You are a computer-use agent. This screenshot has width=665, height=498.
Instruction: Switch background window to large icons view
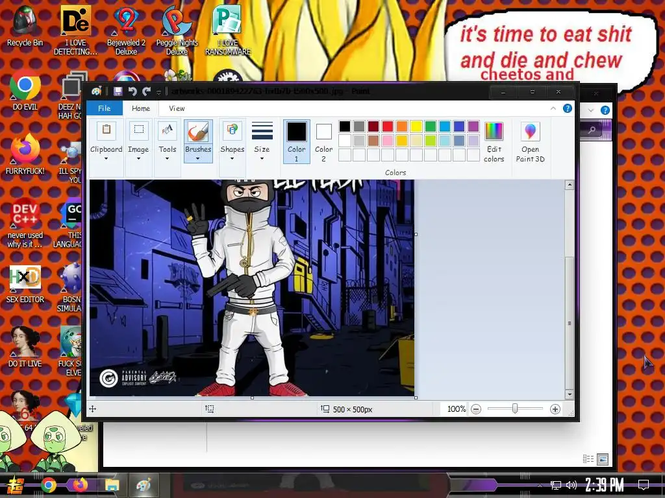(602, 458)
